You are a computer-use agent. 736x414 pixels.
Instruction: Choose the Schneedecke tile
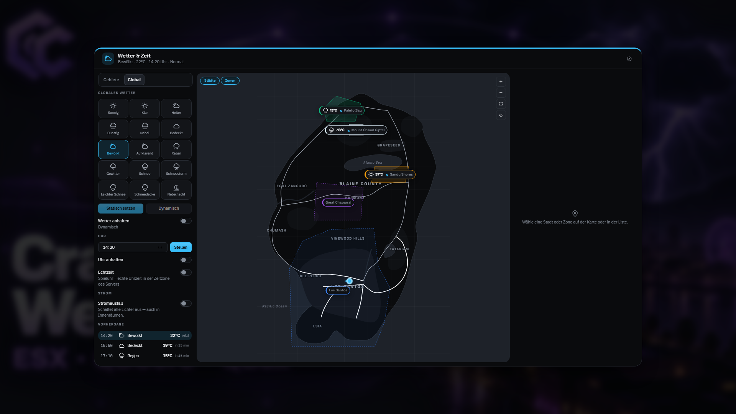tap(145, 190)
